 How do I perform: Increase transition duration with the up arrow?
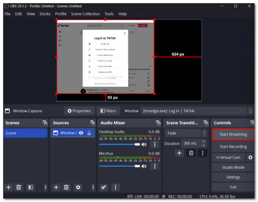point(203,142)
